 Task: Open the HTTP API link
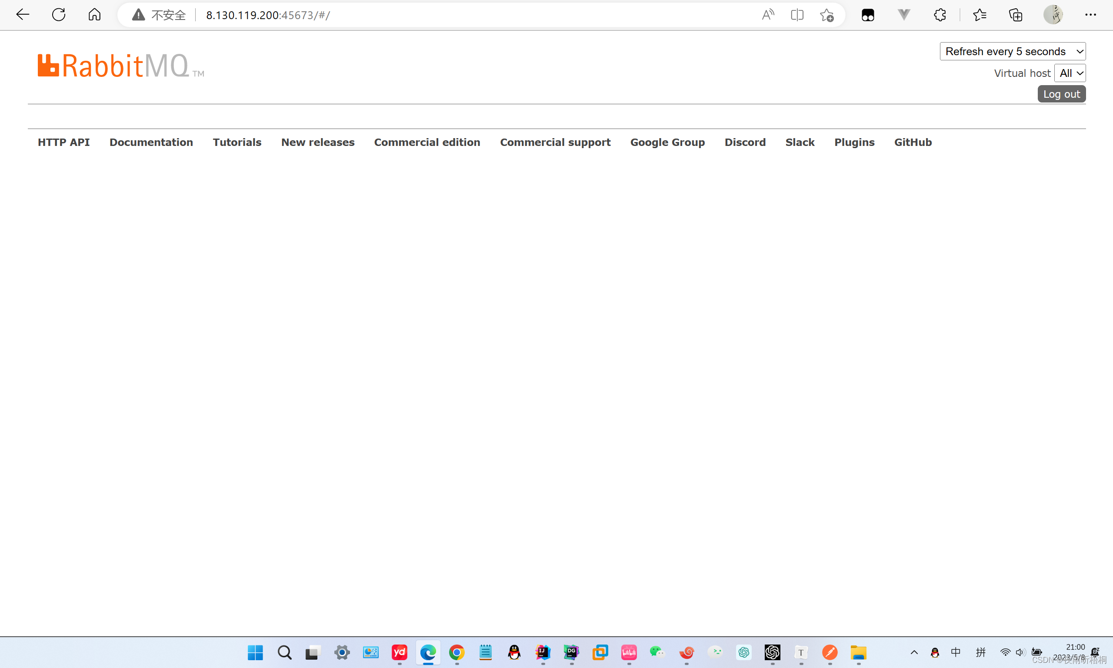coord(63,142)
